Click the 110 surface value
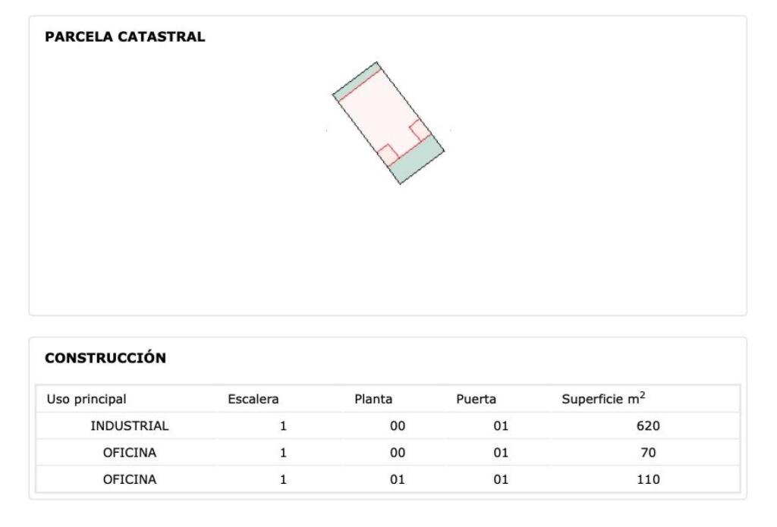777x527 pixels. (x=648, y=479)
